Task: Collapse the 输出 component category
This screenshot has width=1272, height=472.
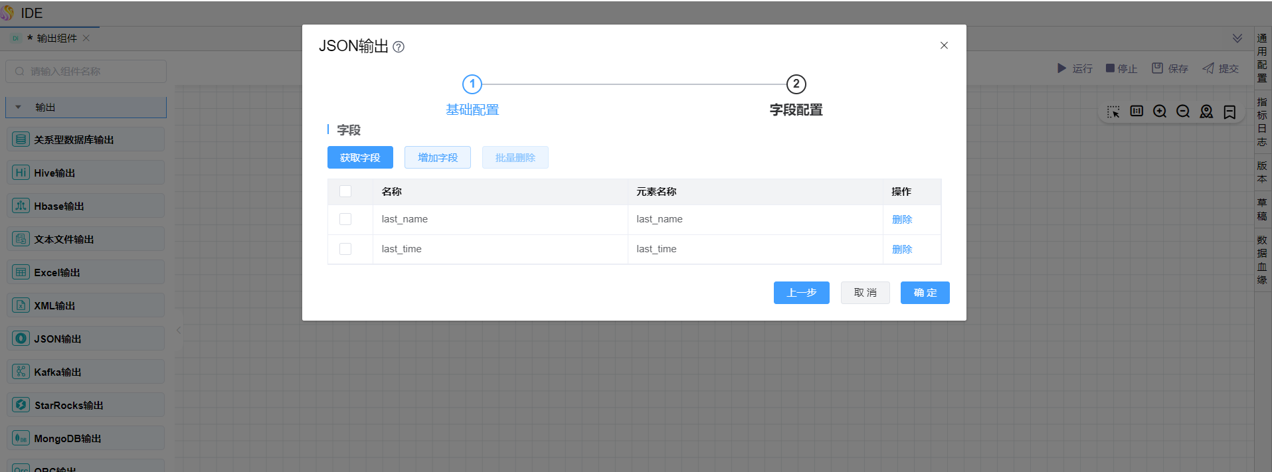Action: [x=19, y=108]
